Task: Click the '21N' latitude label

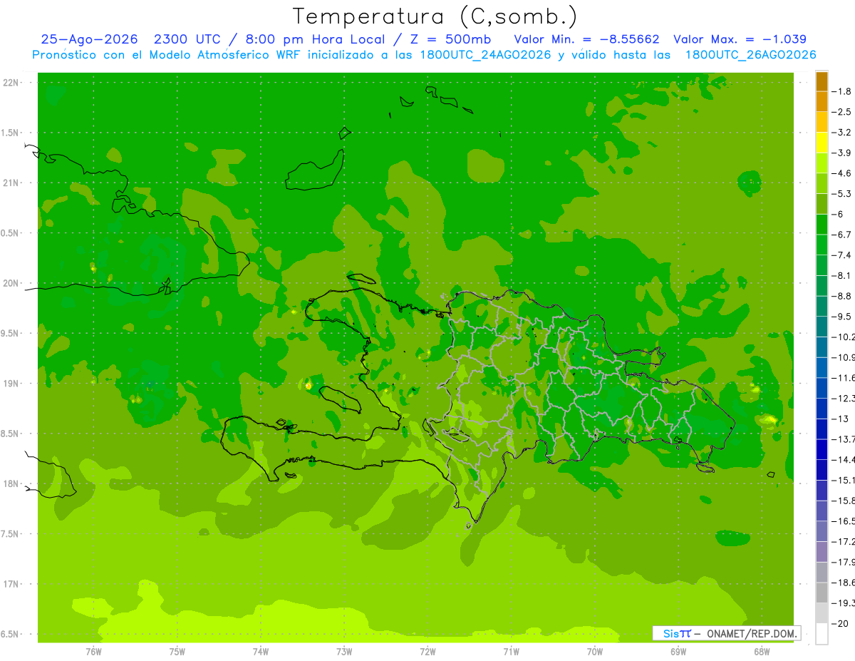Action: pos(11,183)
